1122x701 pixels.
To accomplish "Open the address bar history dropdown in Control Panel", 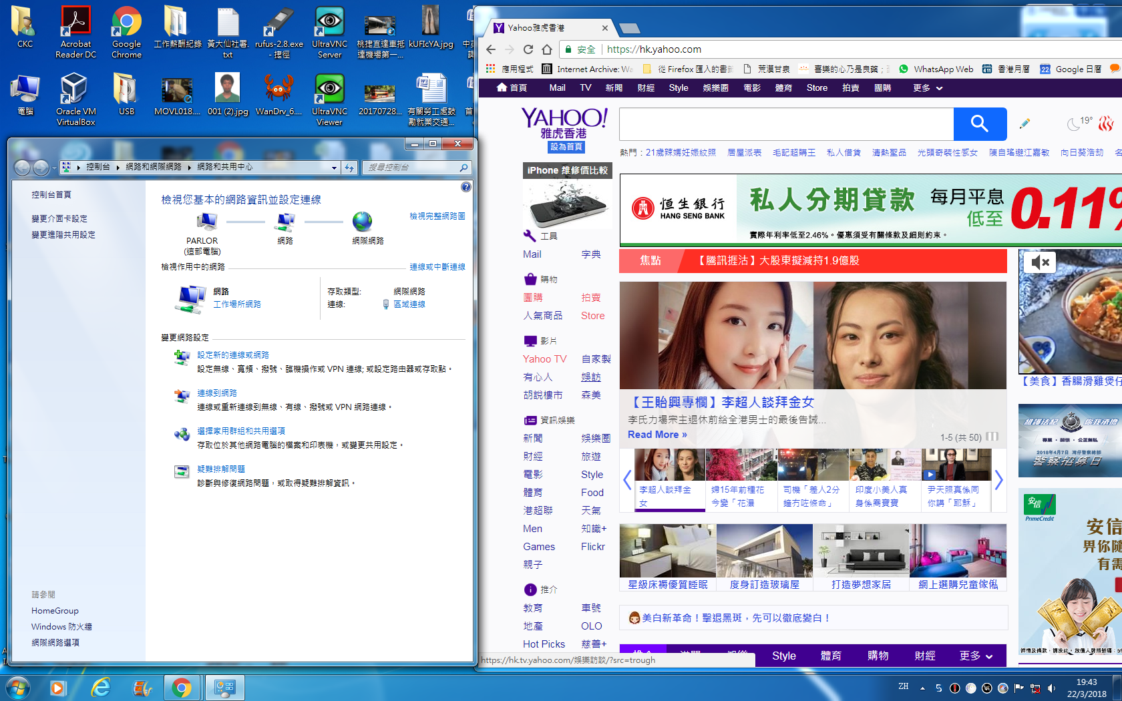I will pos(334,168).
